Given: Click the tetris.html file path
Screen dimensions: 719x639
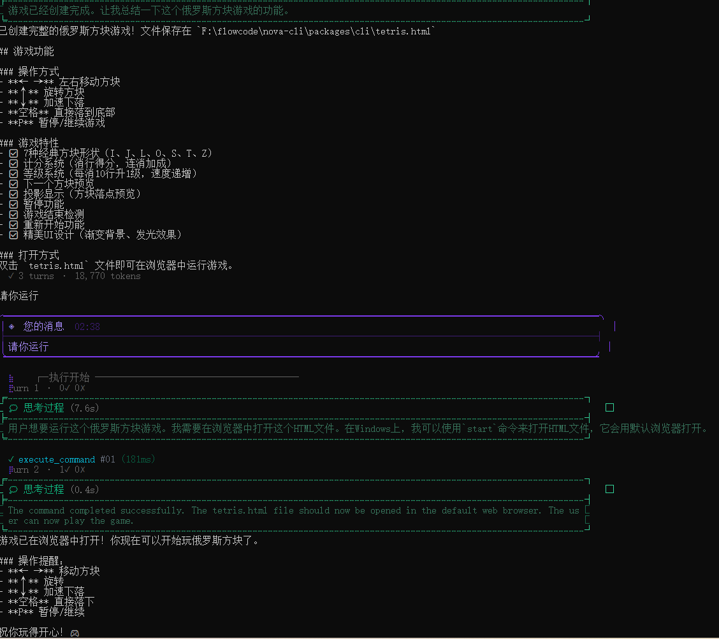Looking at the screenshot, I should [x=318, y=31].
